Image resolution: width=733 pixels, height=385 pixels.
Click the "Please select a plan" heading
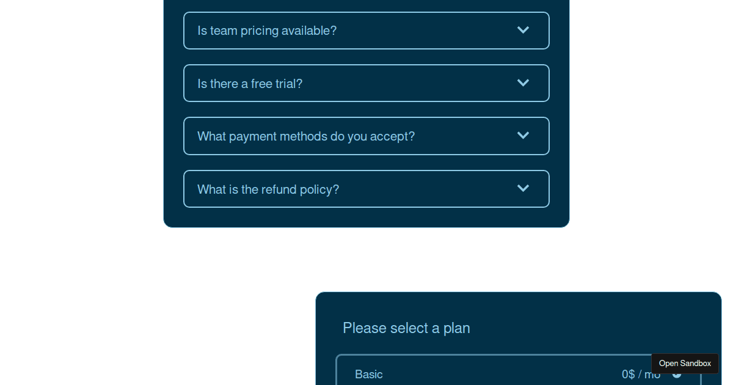pyautogui.click(x=406, y=328)
